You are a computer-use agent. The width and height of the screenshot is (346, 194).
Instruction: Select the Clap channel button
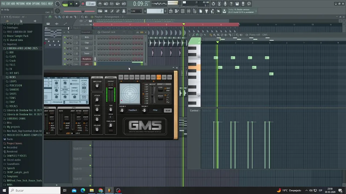(x=87, y=43)
